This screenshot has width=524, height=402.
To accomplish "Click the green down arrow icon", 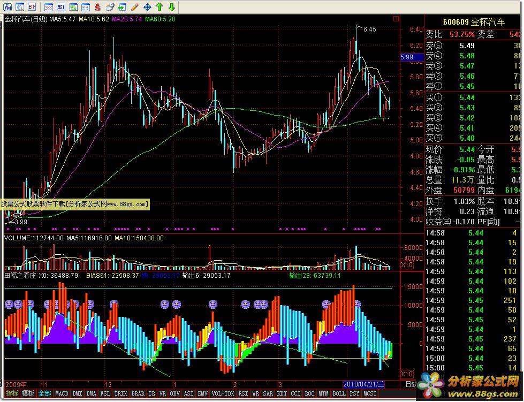I will 172,6.
